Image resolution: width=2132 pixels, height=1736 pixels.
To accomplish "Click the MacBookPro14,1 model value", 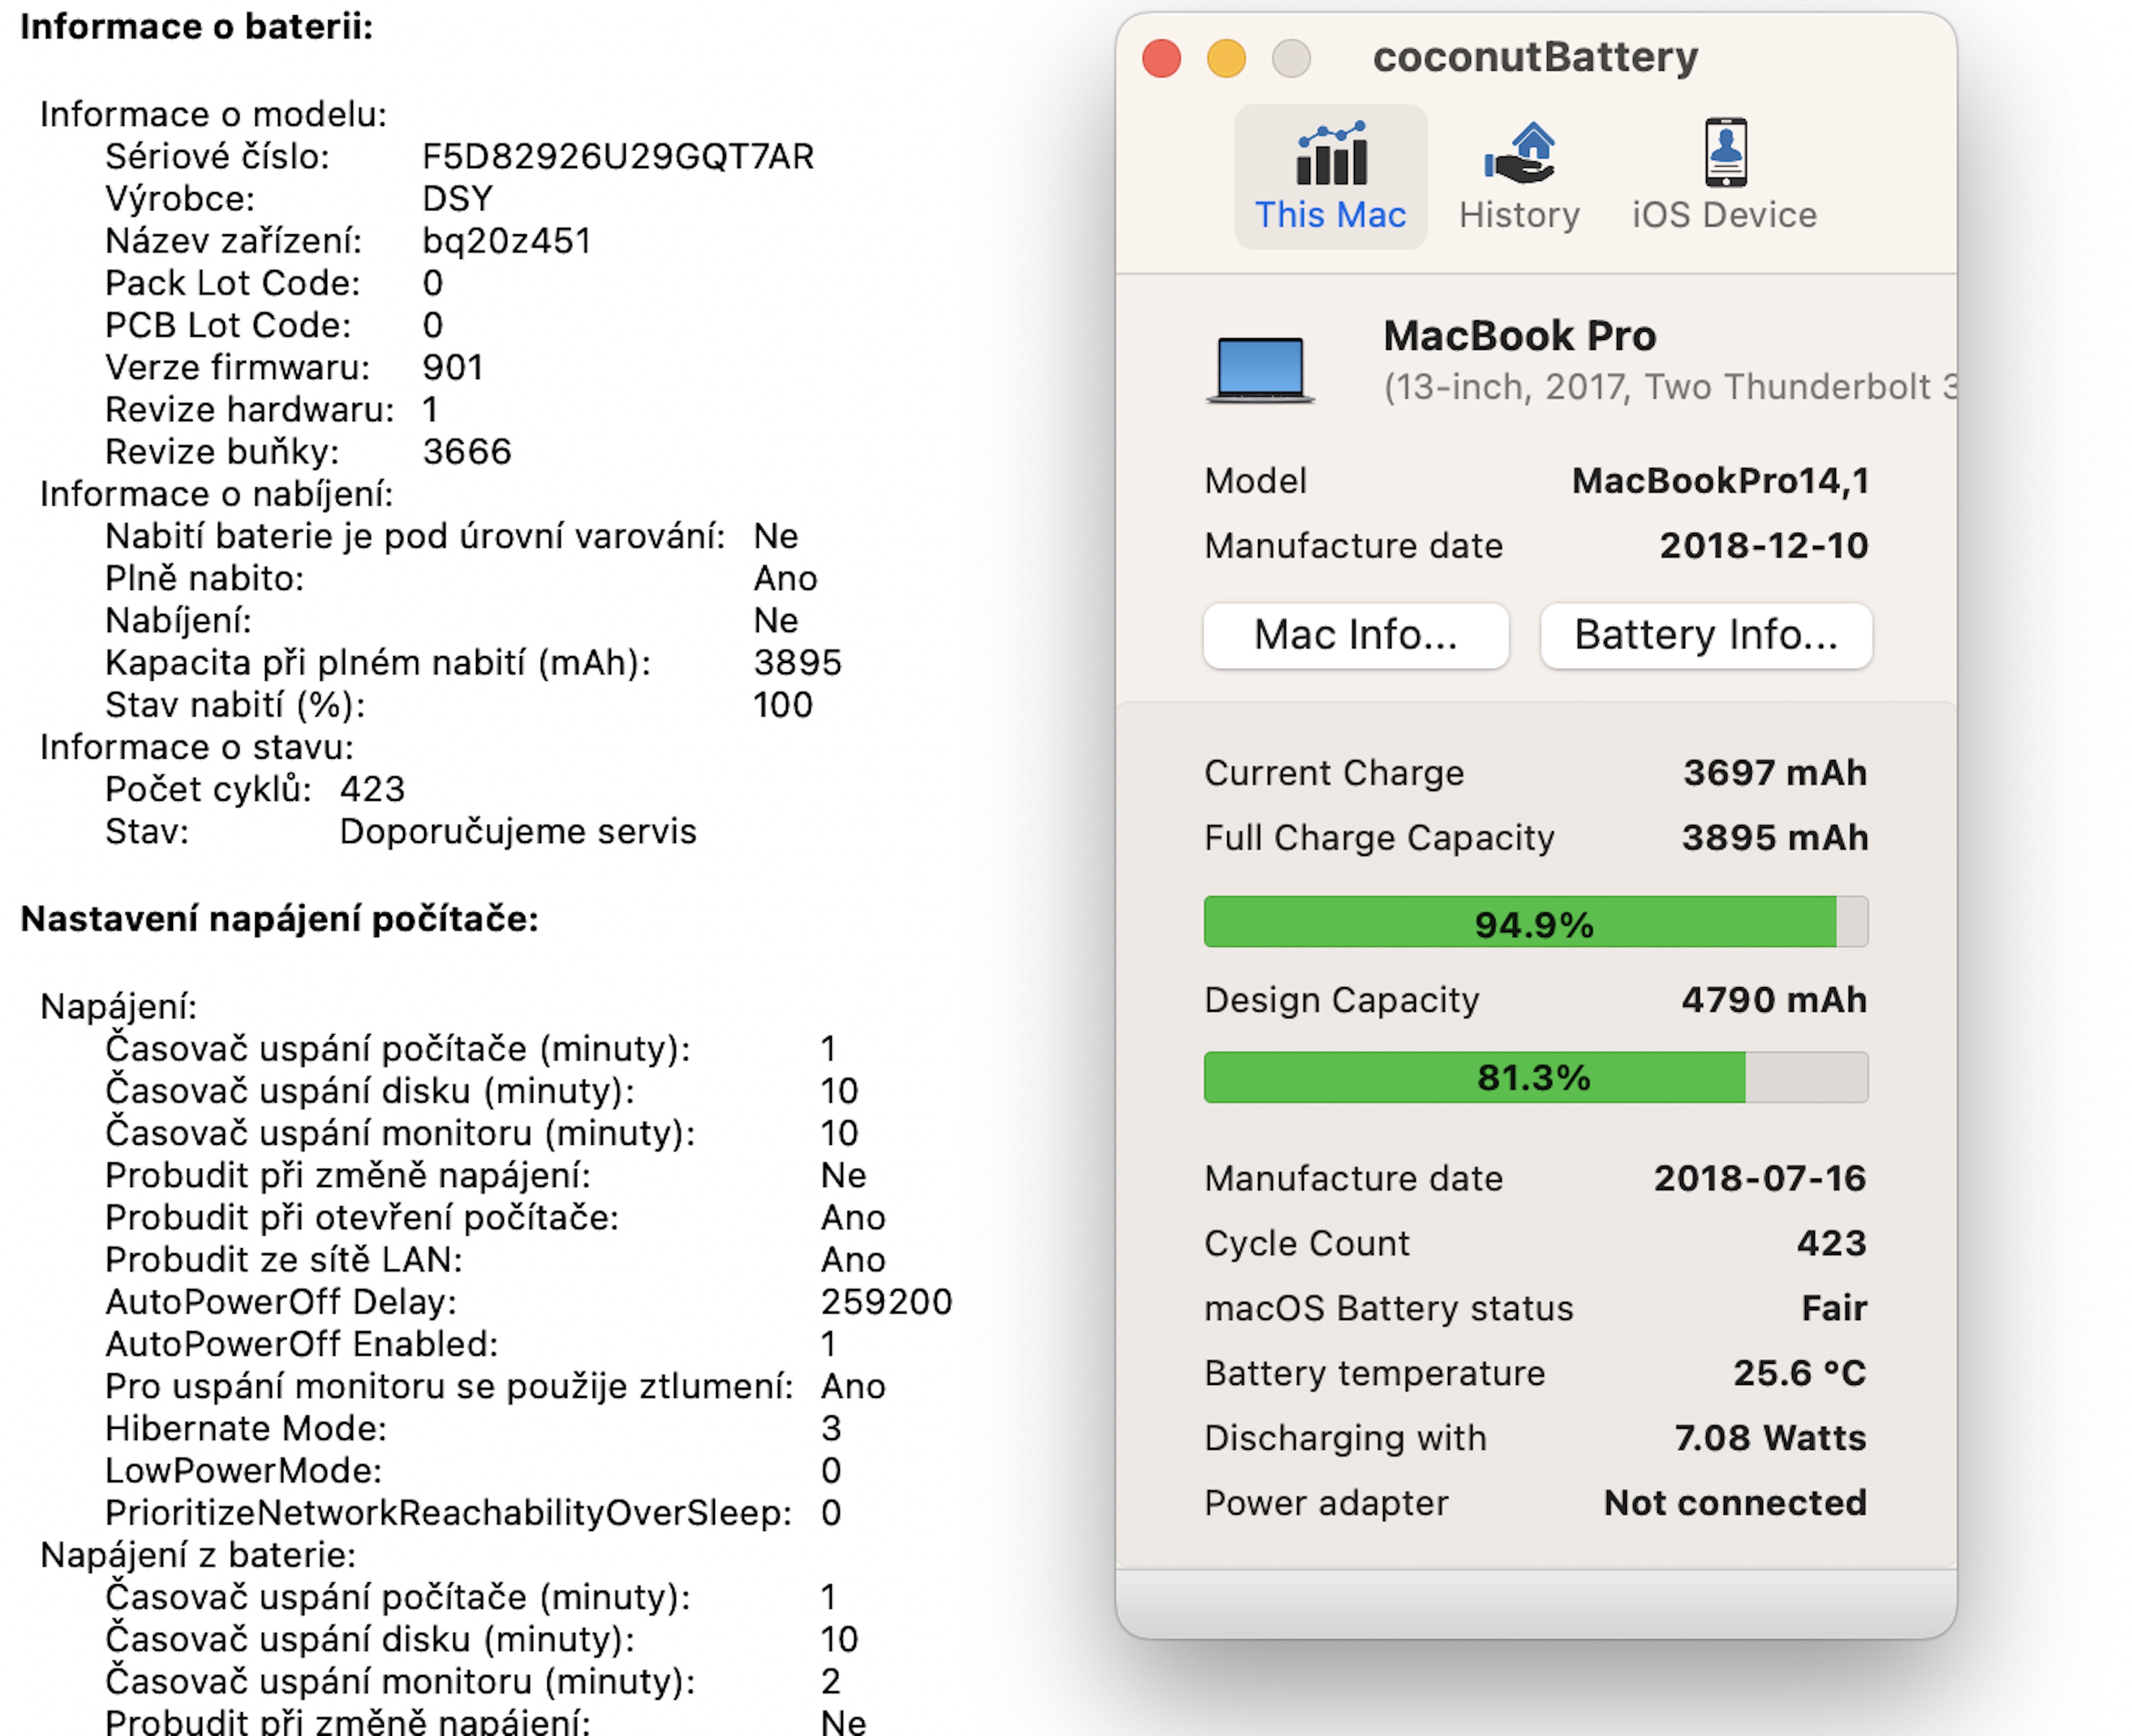I will point(1719,481).
